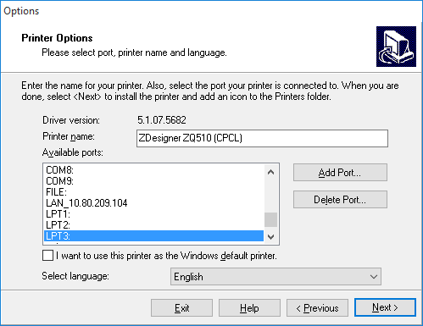Viewport: 423px width, 326px height.
Task: Select the LPT2: port
Action: tap(153, 225)
